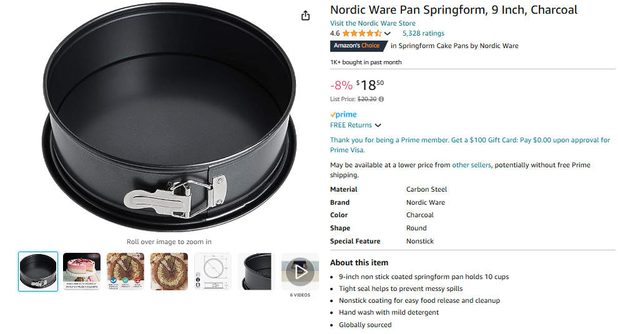This screenshot has width=618, height=334.
Task: Click the share icon above product image
Action: click(x=305, y=16)
